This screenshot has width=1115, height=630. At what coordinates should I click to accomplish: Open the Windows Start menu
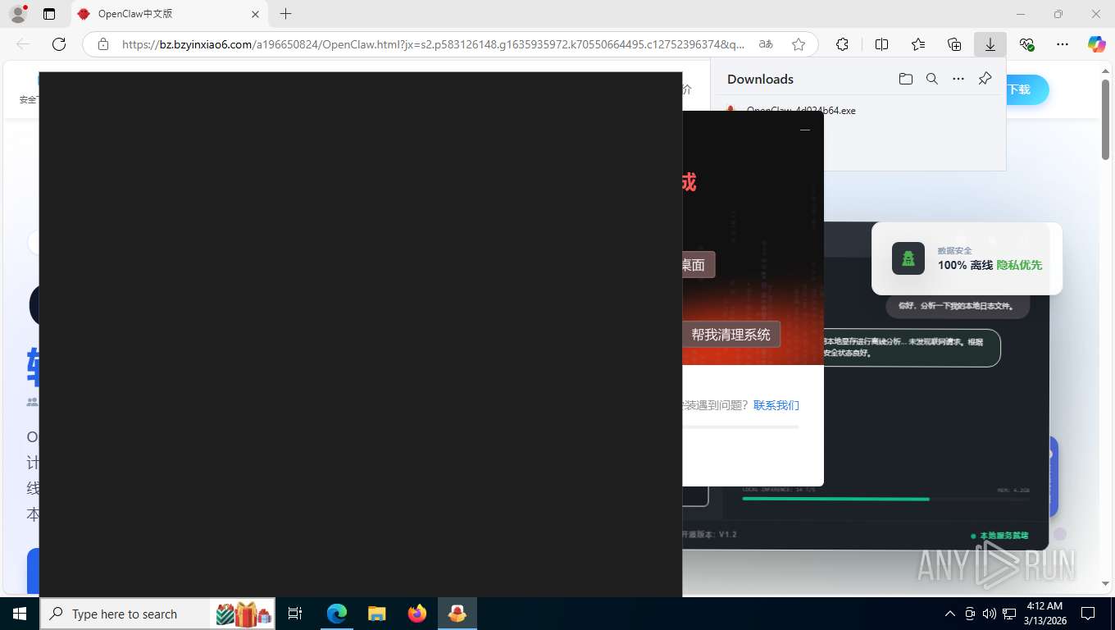tap(19, 614)
